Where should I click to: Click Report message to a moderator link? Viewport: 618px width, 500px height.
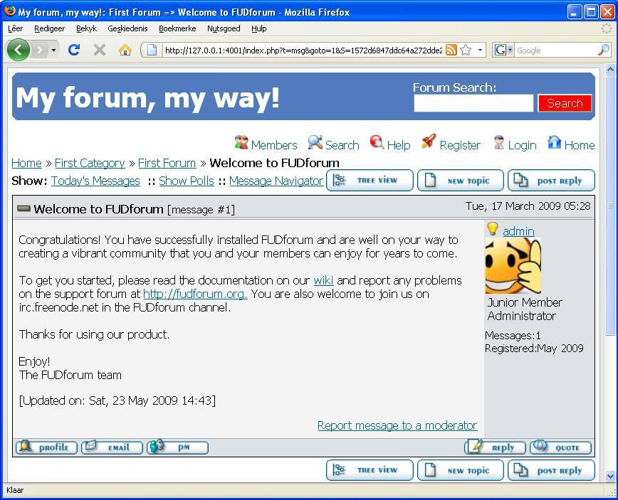[397, 425]
